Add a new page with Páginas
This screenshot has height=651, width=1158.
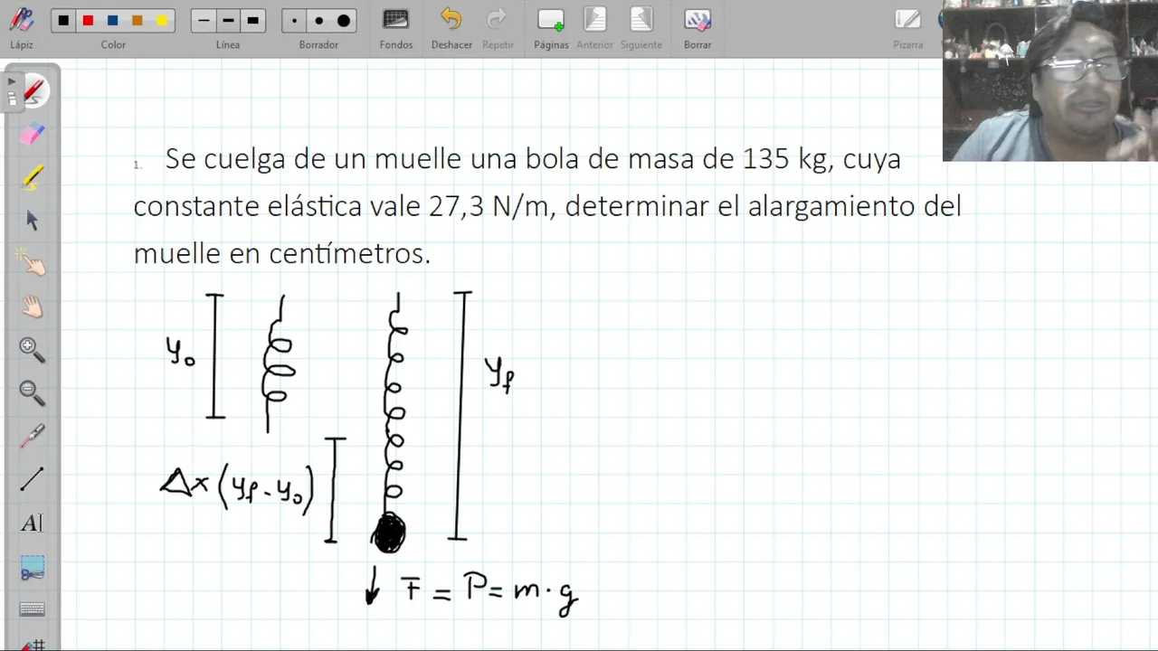(x=551, y=28)
